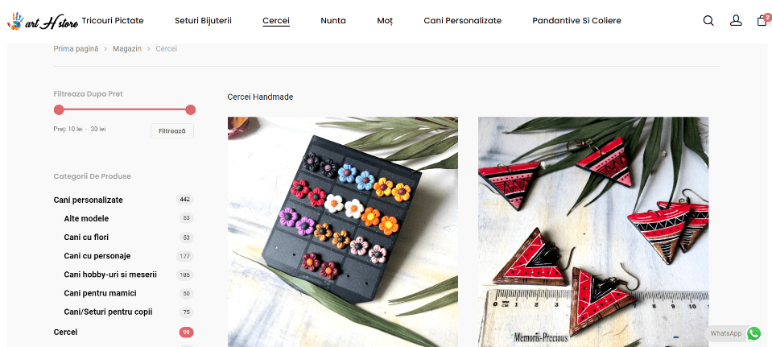Click the WhatsApp chat icon
The height and width of the screenshot is (347, 772).
(x=753, y=333)
